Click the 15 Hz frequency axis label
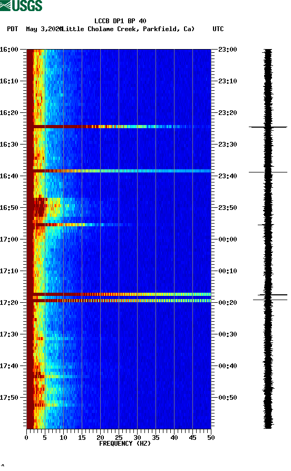Viewport: 291px width, 471px height. point(82,438)
